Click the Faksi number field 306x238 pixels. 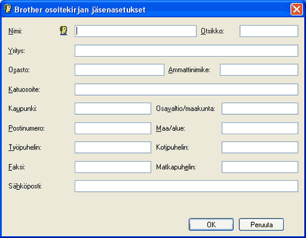(x=113, y=167)
